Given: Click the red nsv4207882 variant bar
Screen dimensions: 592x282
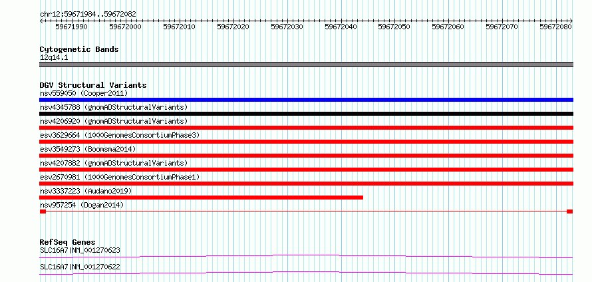Looking at the screenshot, I should point(306,170).
